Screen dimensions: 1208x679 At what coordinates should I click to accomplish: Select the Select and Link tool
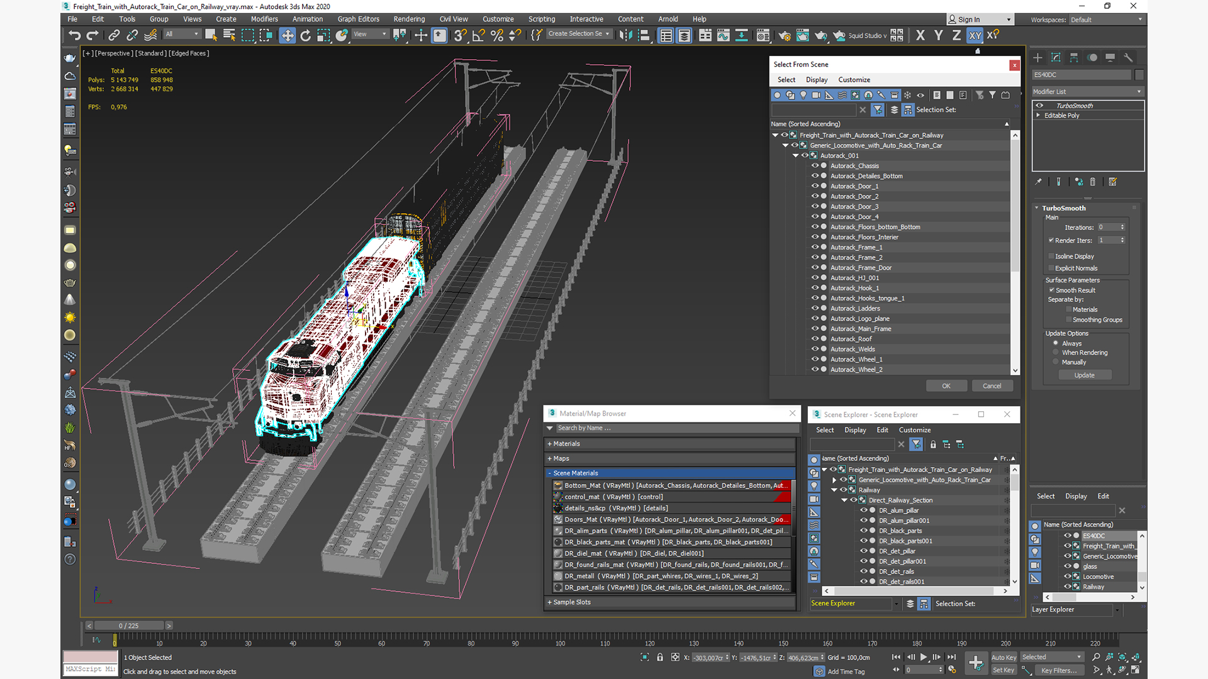point(114,35)
